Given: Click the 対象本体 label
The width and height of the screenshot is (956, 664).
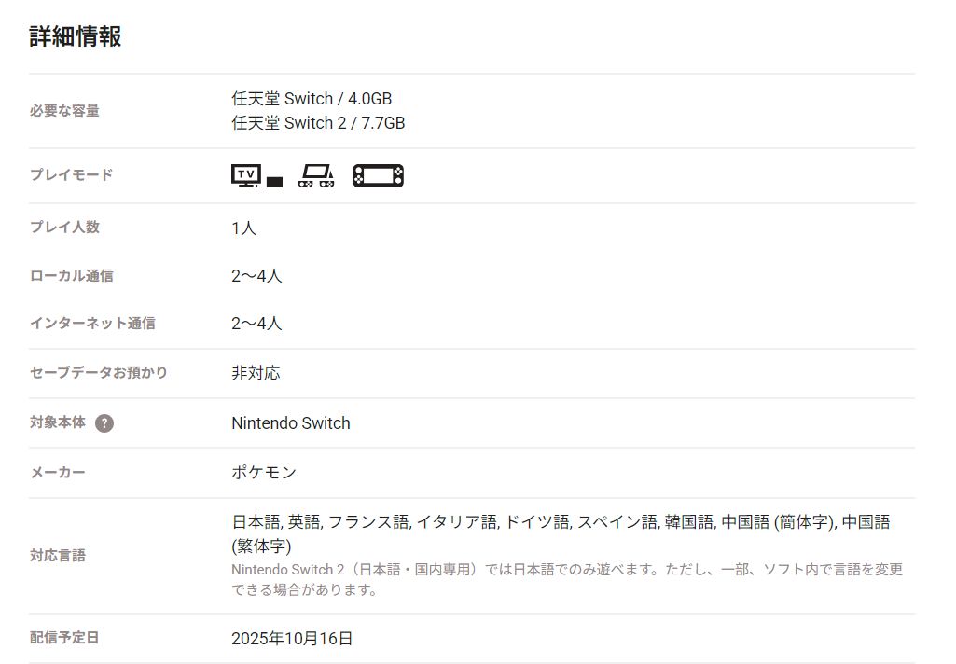Looking at the screenshot, I should coord(58,422).
